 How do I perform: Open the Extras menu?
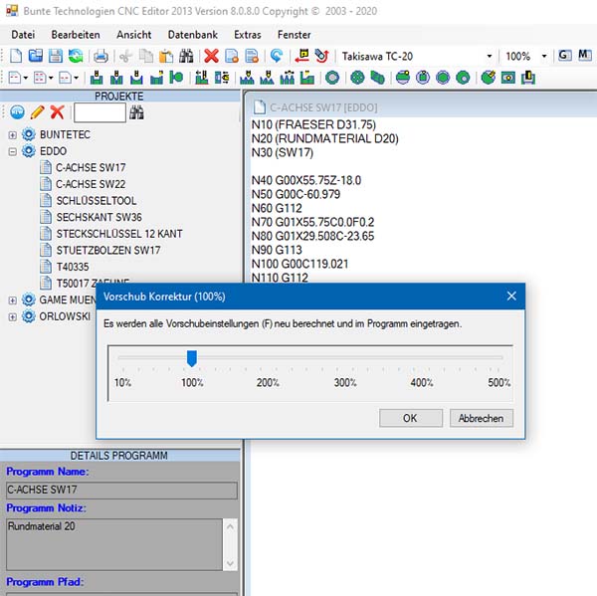tap(248, 35)
